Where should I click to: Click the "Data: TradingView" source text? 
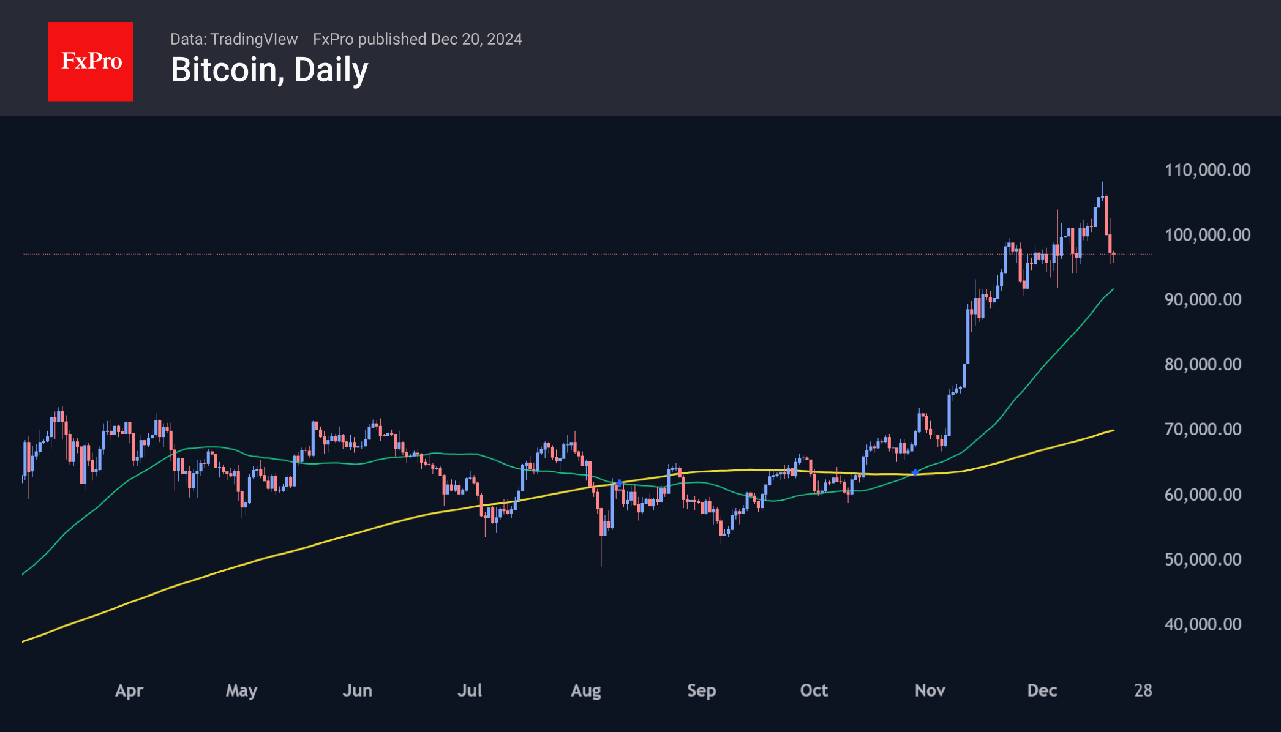[234, 39]
